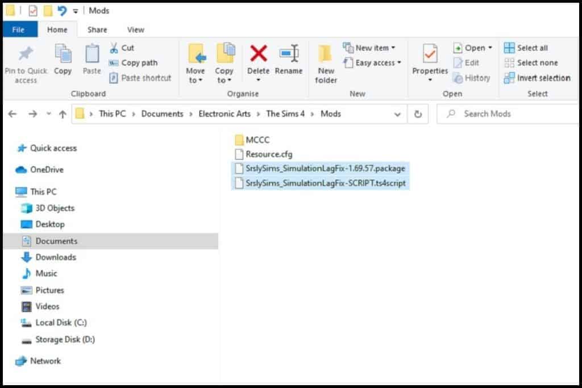Click Select all

[526, 48]
